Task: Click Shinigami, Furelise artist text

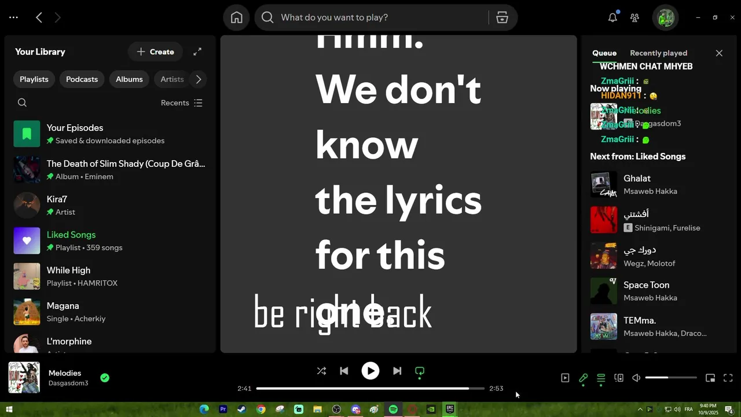Action: click(x=667, y=228)
